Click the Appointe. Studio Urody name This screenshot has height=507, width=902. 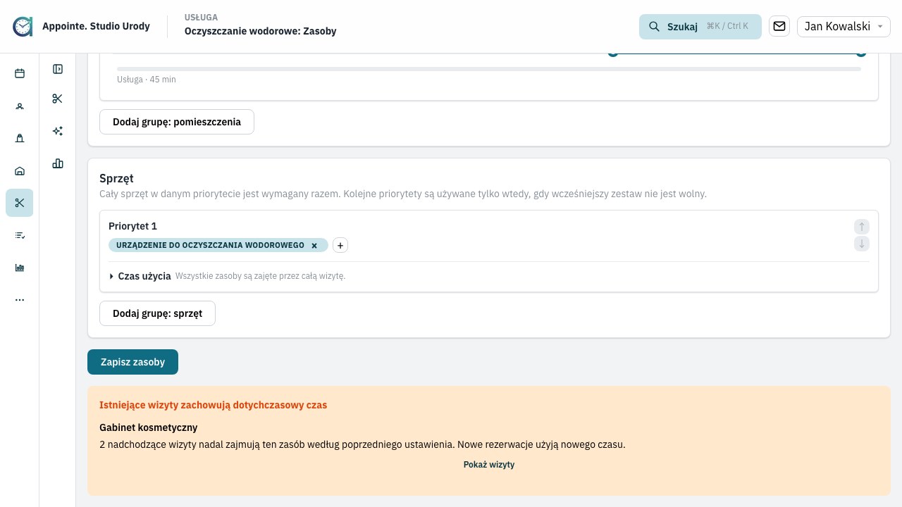[x=96, y=26]
